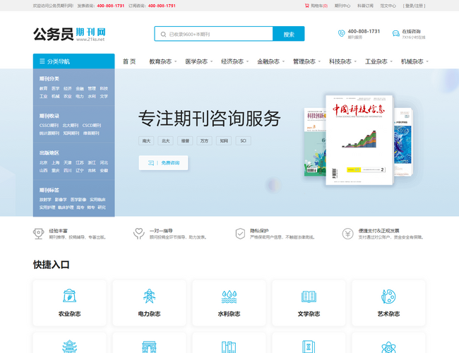The width and height of the screenshot is (459, 353).
Task: Select the 北大 tag on banner
Action: 166,140
